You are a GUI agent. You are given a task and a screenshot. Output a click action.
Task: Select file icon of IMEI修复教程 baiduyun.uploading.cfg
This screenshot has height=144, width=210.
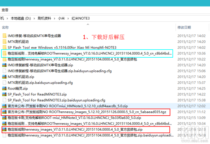pyautogui.click(x=4, y=71)
